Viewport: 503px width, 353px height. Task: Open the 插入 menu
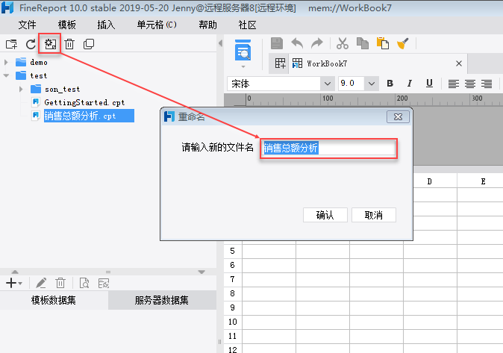tap(106, 25)
